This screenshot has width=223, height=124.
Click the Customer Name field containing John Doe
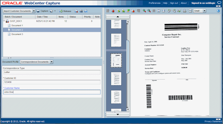click(x=52, y=92)
